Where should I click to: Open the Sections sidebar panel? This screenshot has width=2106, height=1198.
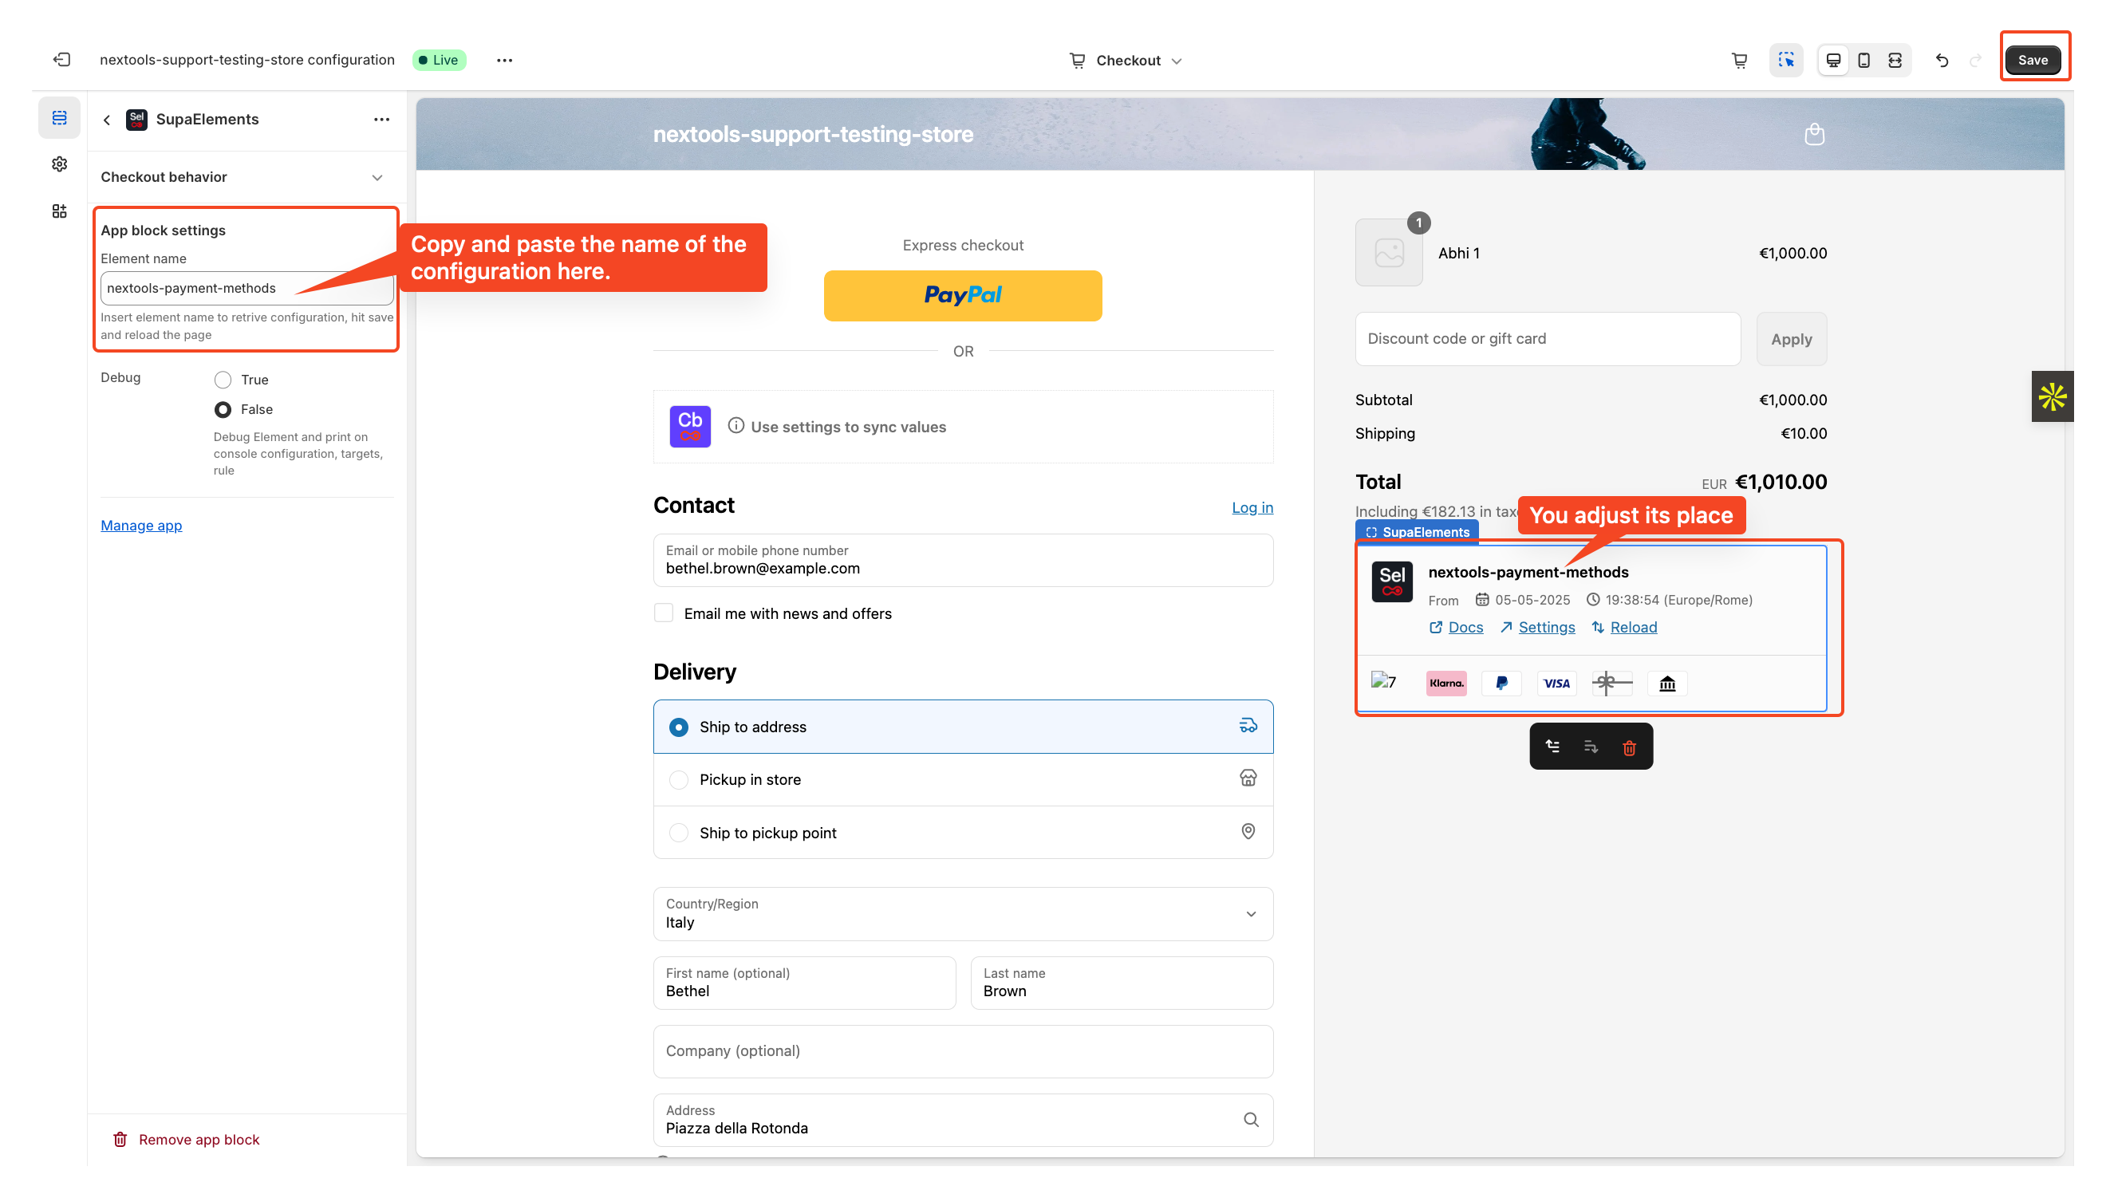click(59, 118)
